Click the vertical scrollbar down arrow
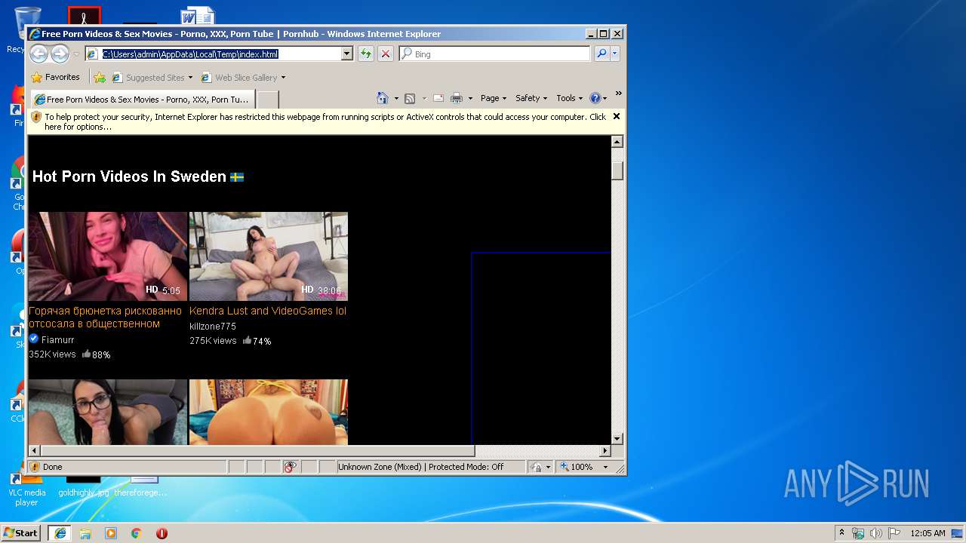The height and width of the screenshot is (543, 966). point(617,438)
